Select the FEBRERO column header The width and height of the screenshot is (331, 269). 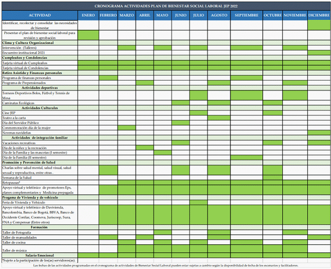point(108,15)
